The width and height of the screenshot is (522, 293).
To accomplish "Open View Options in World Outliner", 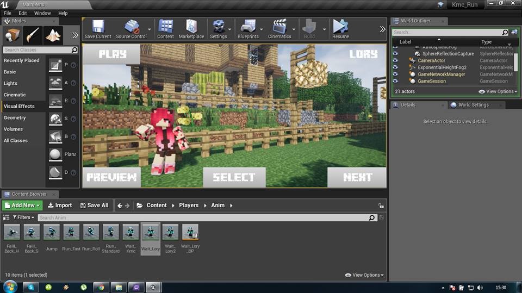I will 498,91.
